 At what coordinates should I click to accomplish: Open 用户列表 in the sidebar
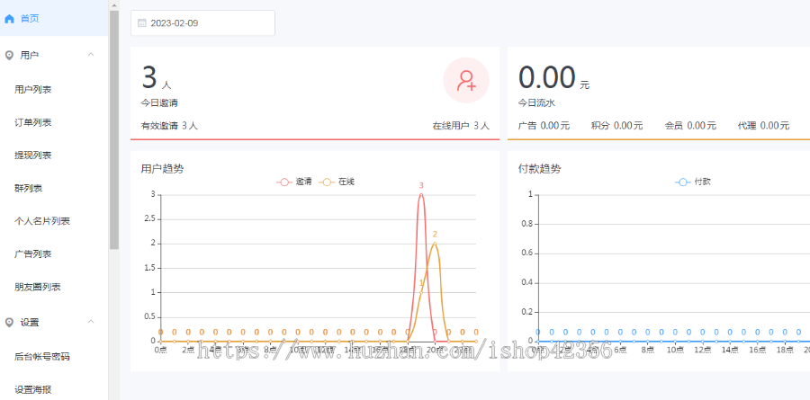click(33, 89)
